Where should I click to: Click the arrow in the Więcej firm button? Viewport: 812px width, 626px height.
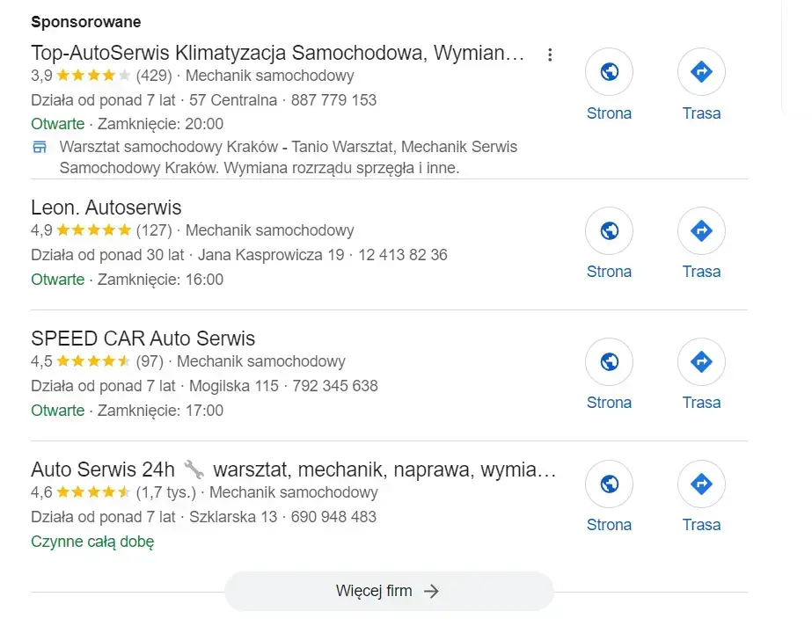click(x=431, y=591)
